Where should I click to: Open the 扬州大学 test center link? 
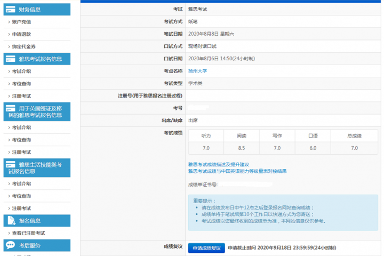[x=197, y=71]
